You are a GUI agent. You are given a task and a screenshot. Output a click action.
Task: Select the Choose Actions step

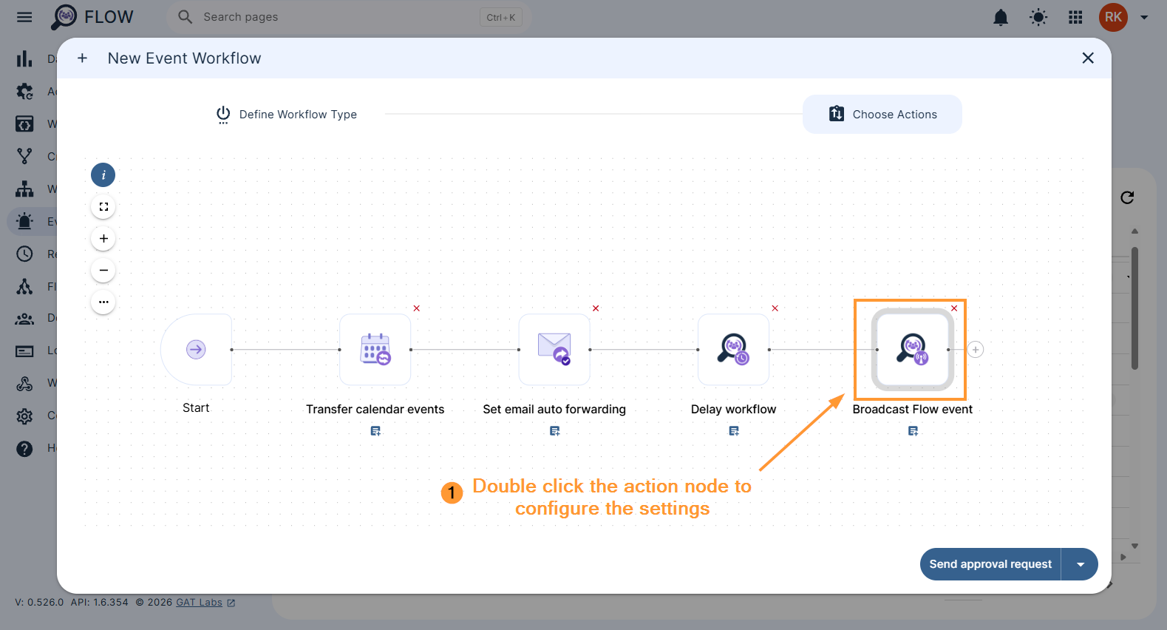pos(882,114)
